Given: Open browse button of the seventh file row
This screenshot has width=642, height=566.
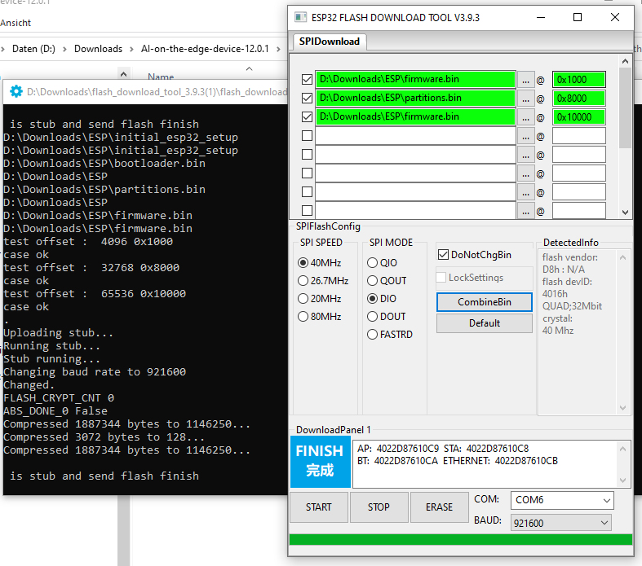Looking at the screenshot, I should 525,192.
